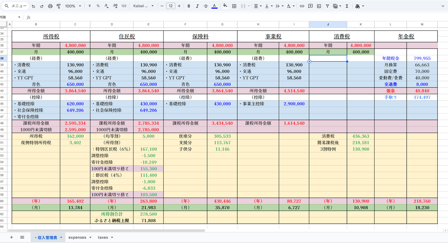Open the vertical align dropdown
This screenshot has width=448, height=243.
tap(268, 6)
